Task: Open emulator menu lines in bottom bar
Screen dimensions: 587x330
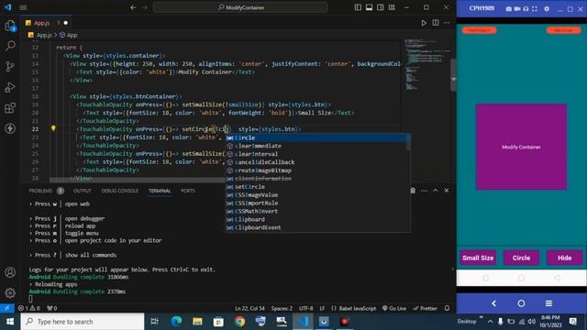Action: pos(548,303)
